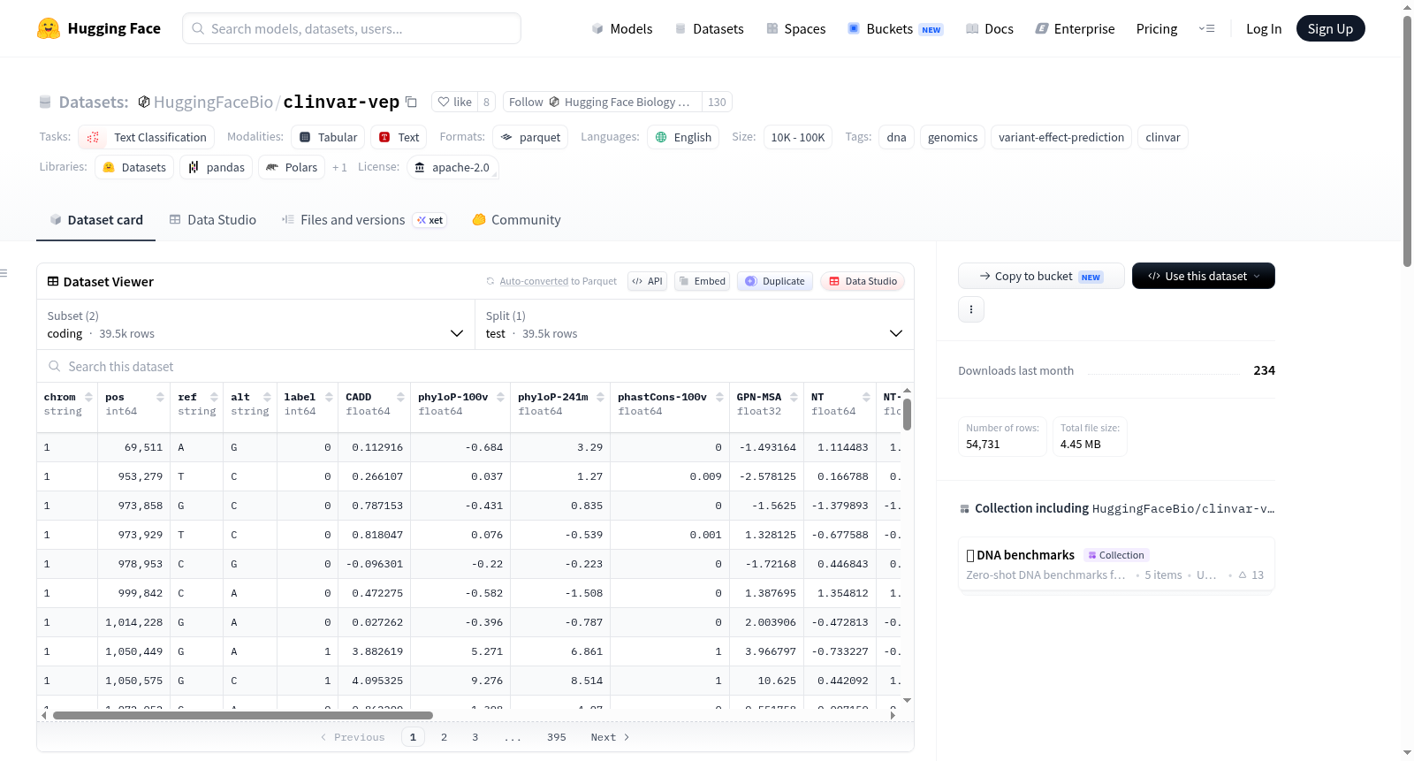Follow Hugging Face Biology organization
1414x761 pixels.
(602, 102)
